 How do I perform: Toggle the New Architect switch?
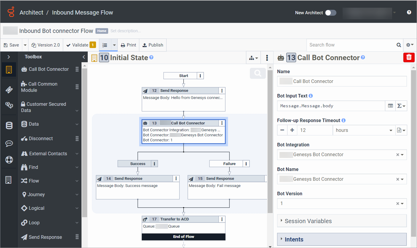pyautogui.click(x=330, y=13)
